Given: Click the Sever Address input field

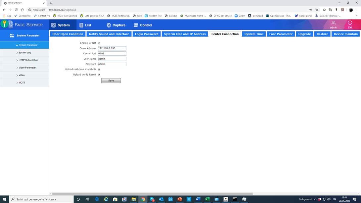Looking at the screenshot, I should [112, 48].
